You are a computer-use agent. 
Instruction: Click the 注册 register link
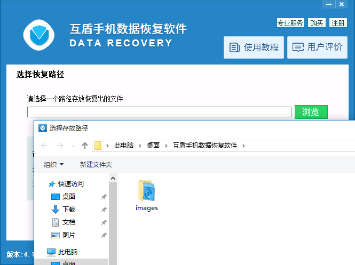338,23
